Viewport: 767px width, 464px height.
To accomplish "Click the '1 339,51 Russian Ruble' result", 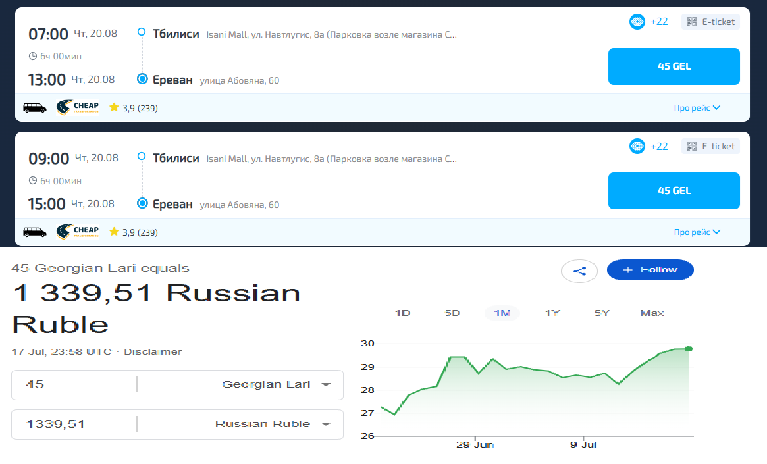I will pyautogui.click(x=156, y=309).
